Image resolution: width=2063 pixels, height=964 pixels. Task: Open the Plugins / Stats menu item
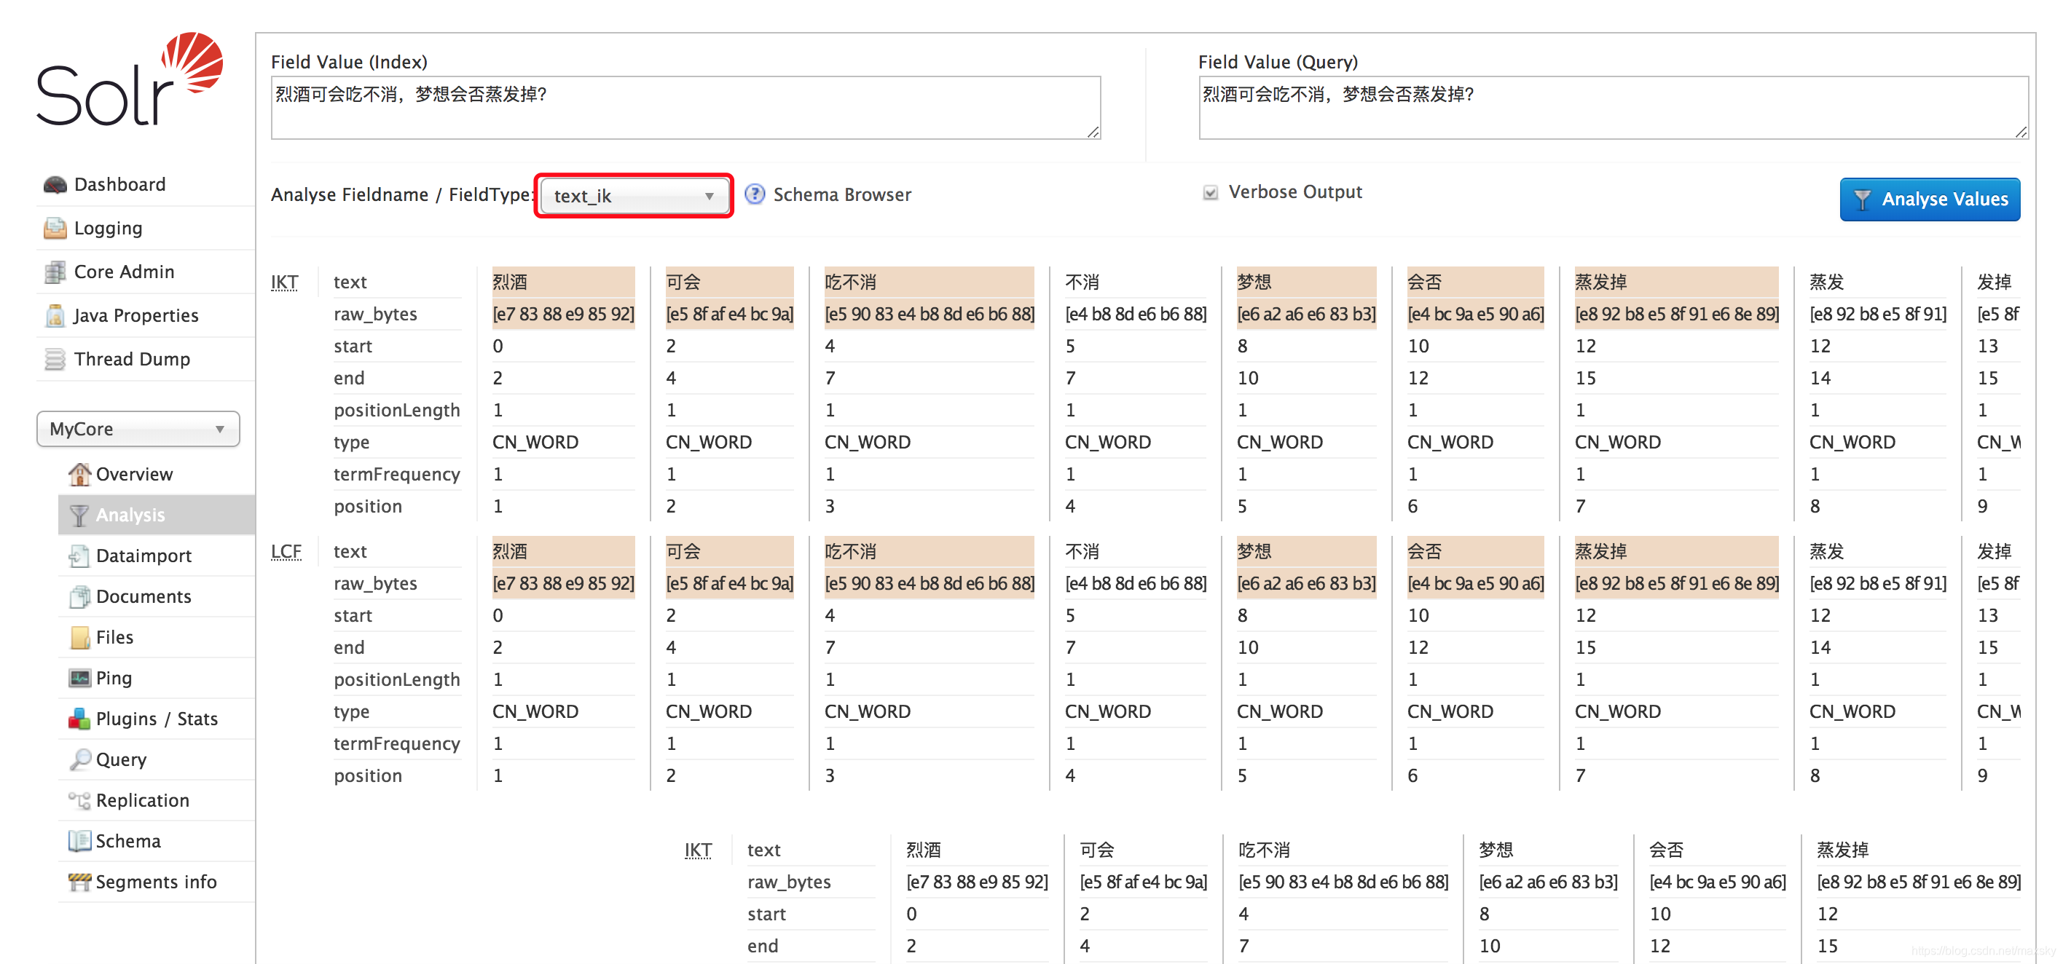pos(157,719)
